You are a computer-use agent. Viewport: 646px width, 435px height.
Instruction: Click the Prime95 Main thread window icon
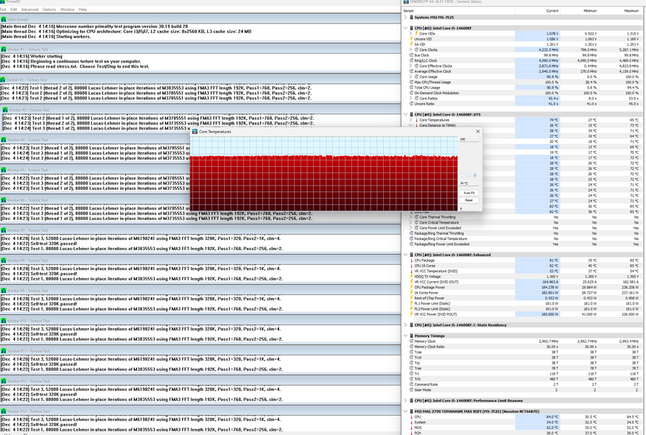point(4,19)
